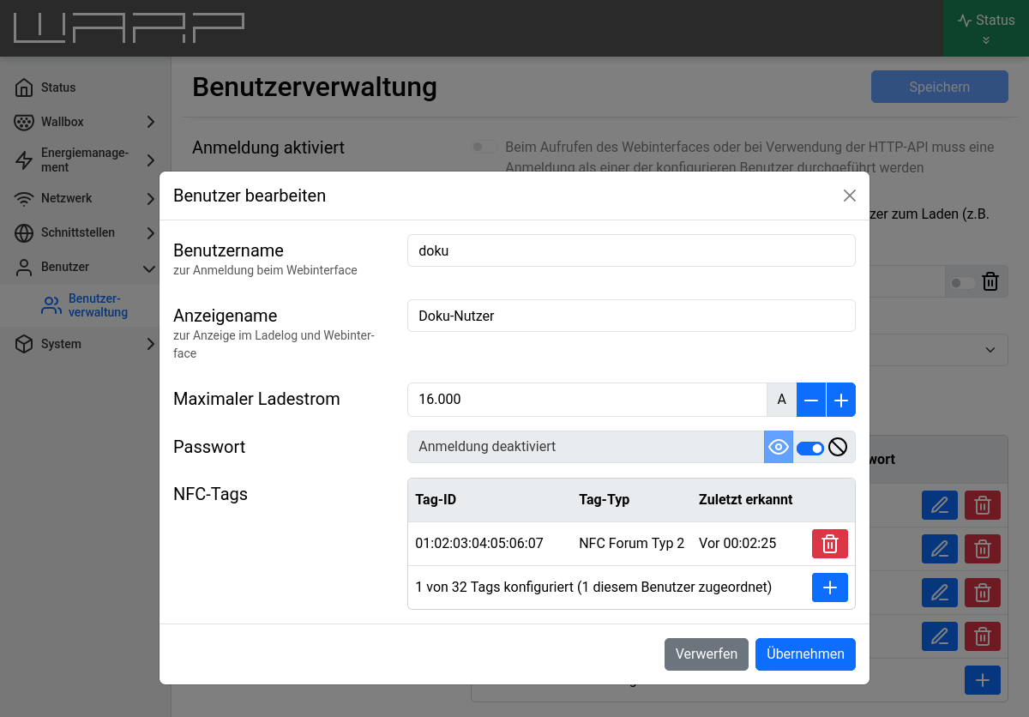Expand chevron next to System
Screen dimensions: 1029x717
[x=151, y=344]
